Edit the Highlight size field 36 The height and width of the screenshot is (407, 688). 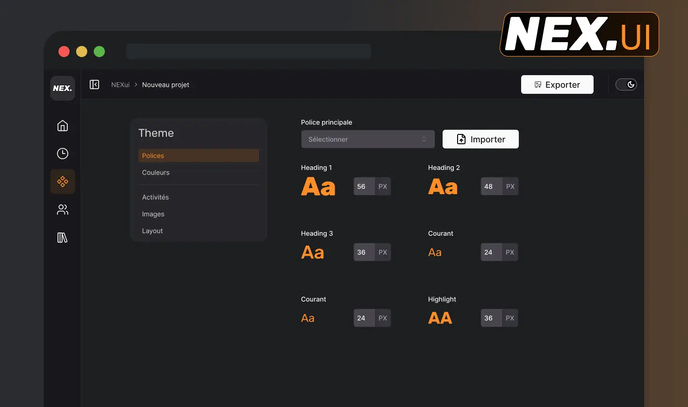click(490, 318)
